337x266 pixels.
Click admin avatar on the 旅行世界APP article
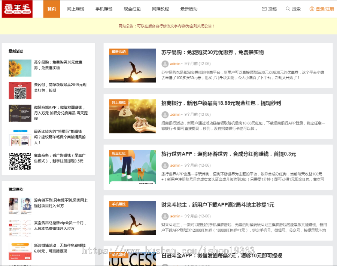[x=165, y=165]
